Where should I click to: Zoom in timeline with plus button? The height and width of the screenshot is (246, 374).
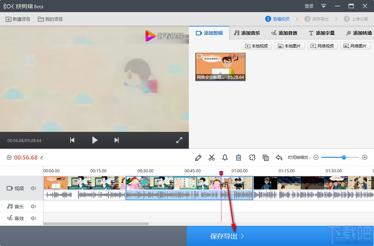coord(365,157)
